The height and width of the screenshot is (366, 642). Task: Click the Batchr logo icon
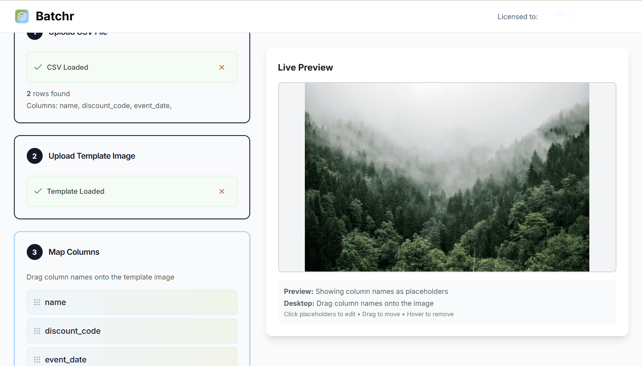[x=22, y=16]
